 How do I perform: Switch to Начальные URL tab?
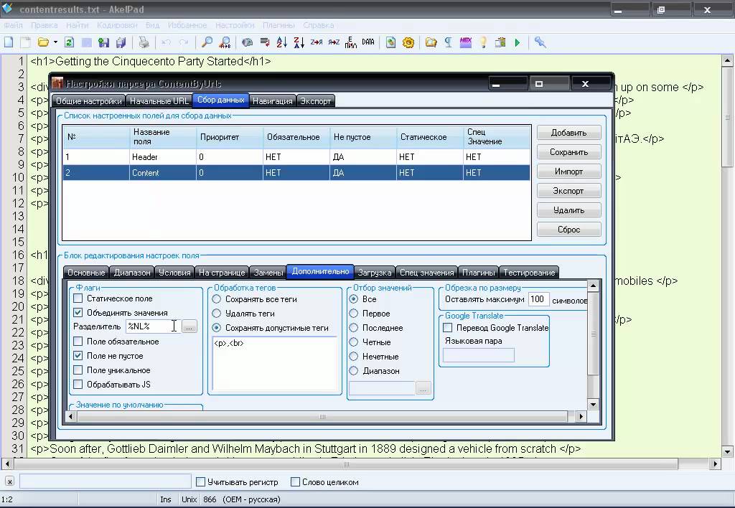tap(159, 100)
